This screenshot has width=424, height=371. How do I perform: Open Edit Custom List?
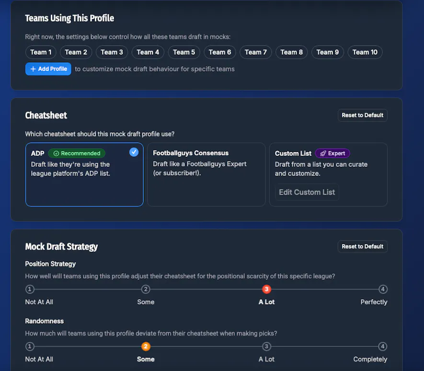point(307,192)
